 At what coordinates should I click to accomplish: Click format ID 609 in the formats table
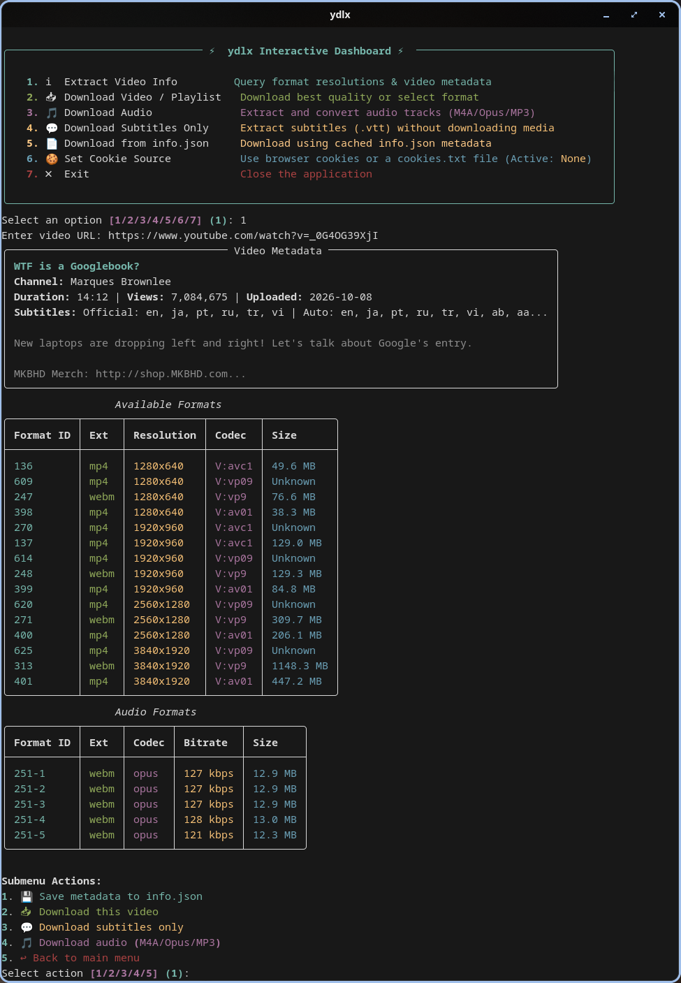[23, 481]
